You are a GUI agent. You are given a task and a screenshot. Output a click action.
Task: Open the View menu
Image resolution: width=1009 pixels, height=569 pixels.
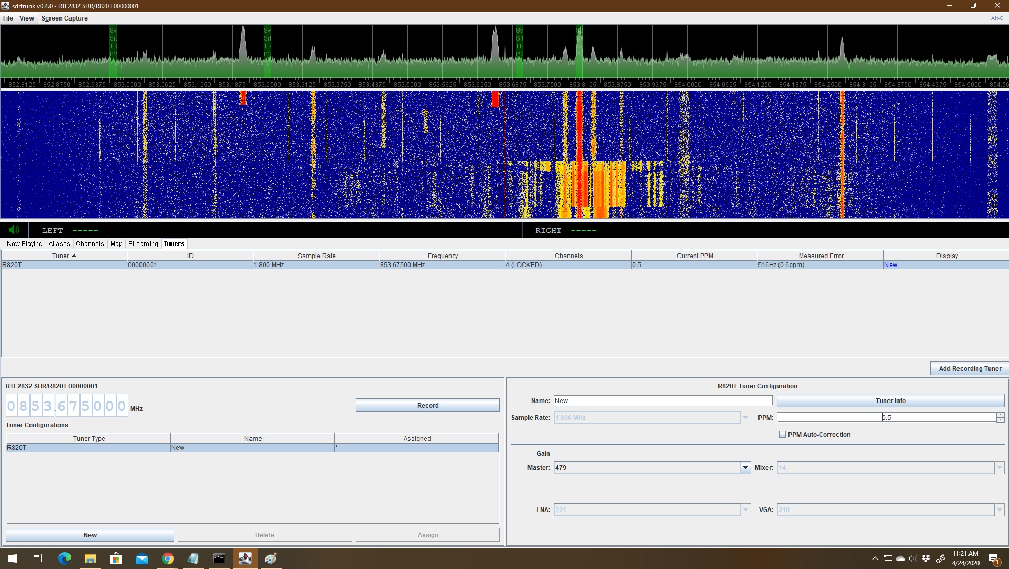[26, 18]
